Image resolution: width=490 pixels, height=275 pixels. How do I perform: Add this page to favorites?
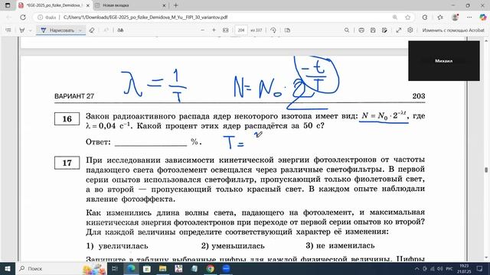[407, 18]
